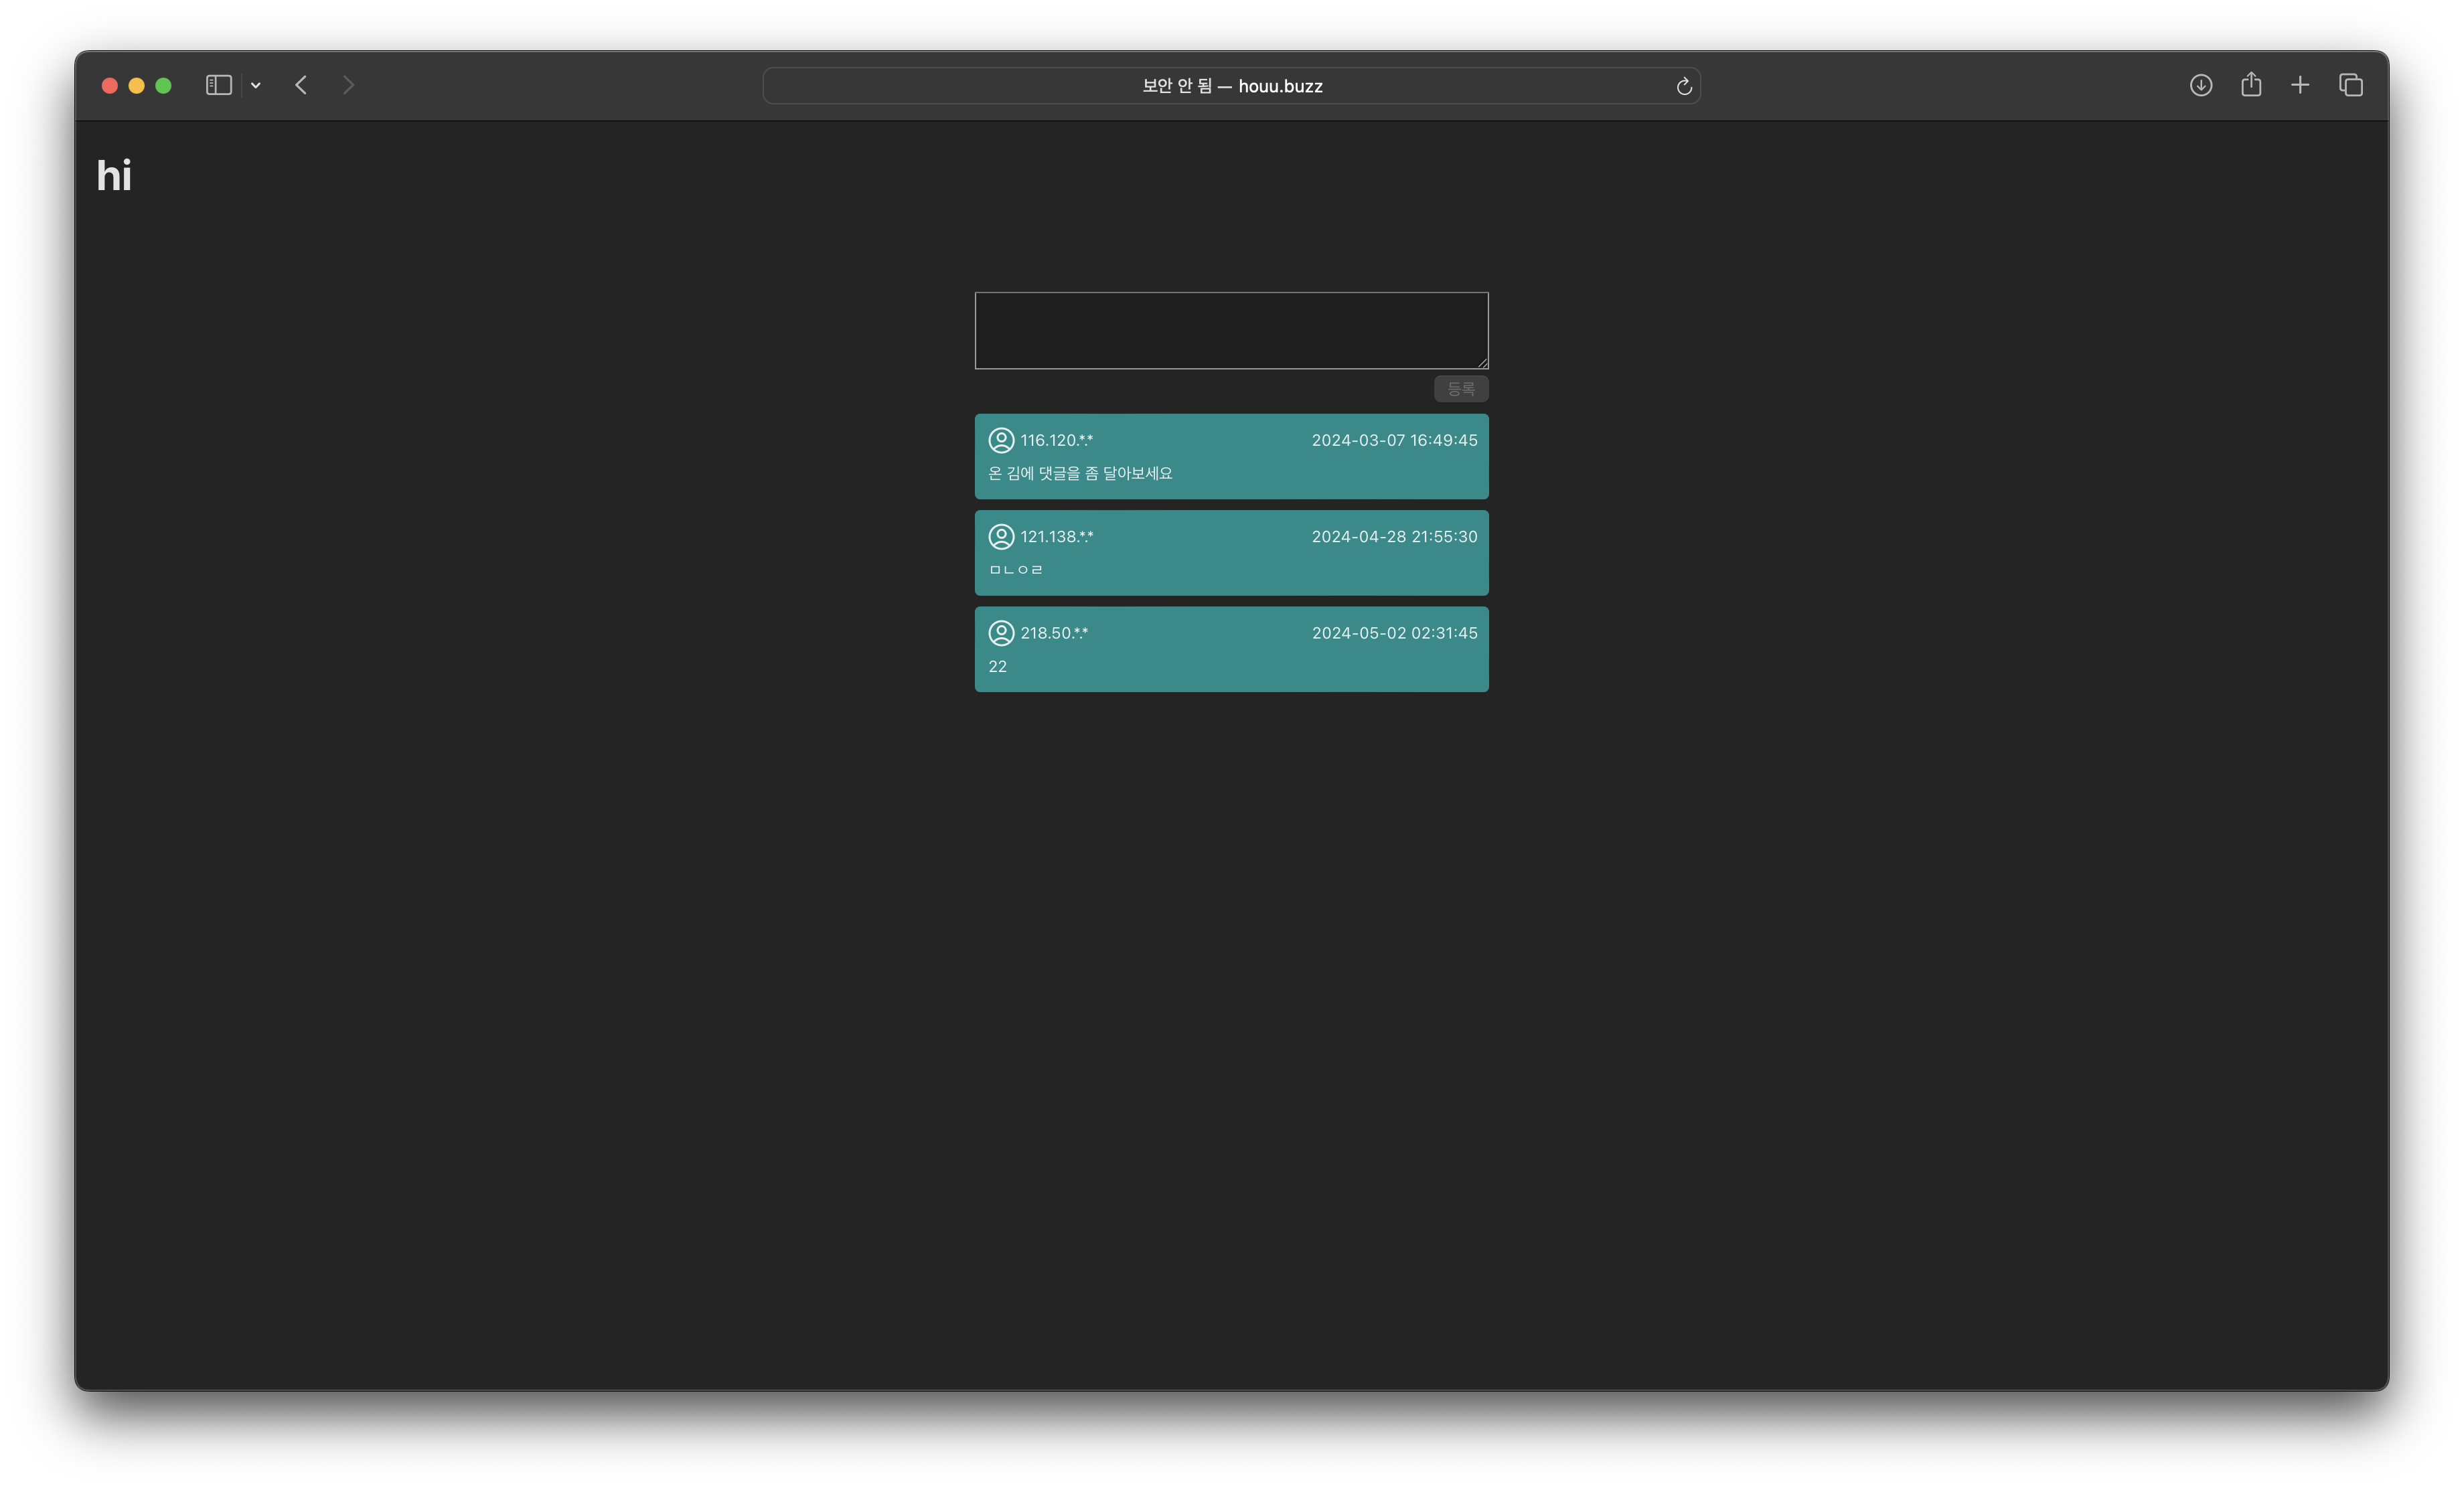Click the user avatar icon for 116.120.*.*
Viewport: 2464px width, 1490px height.
point(1001,440)
